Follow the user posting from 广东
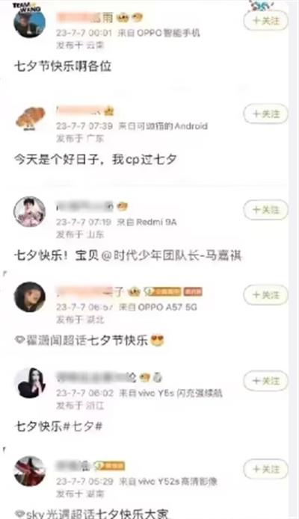299x519 pixels. tap(265, 114)
